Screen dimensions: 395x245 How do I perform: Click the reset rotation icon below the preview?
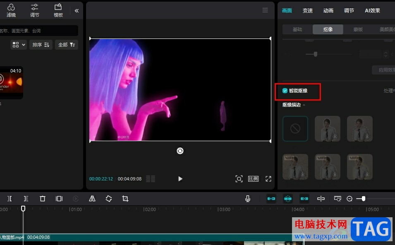(180, 151)
